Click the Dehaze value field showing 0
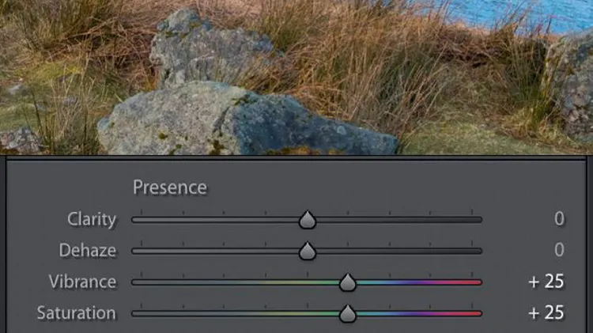 click(x=559, y=250)
